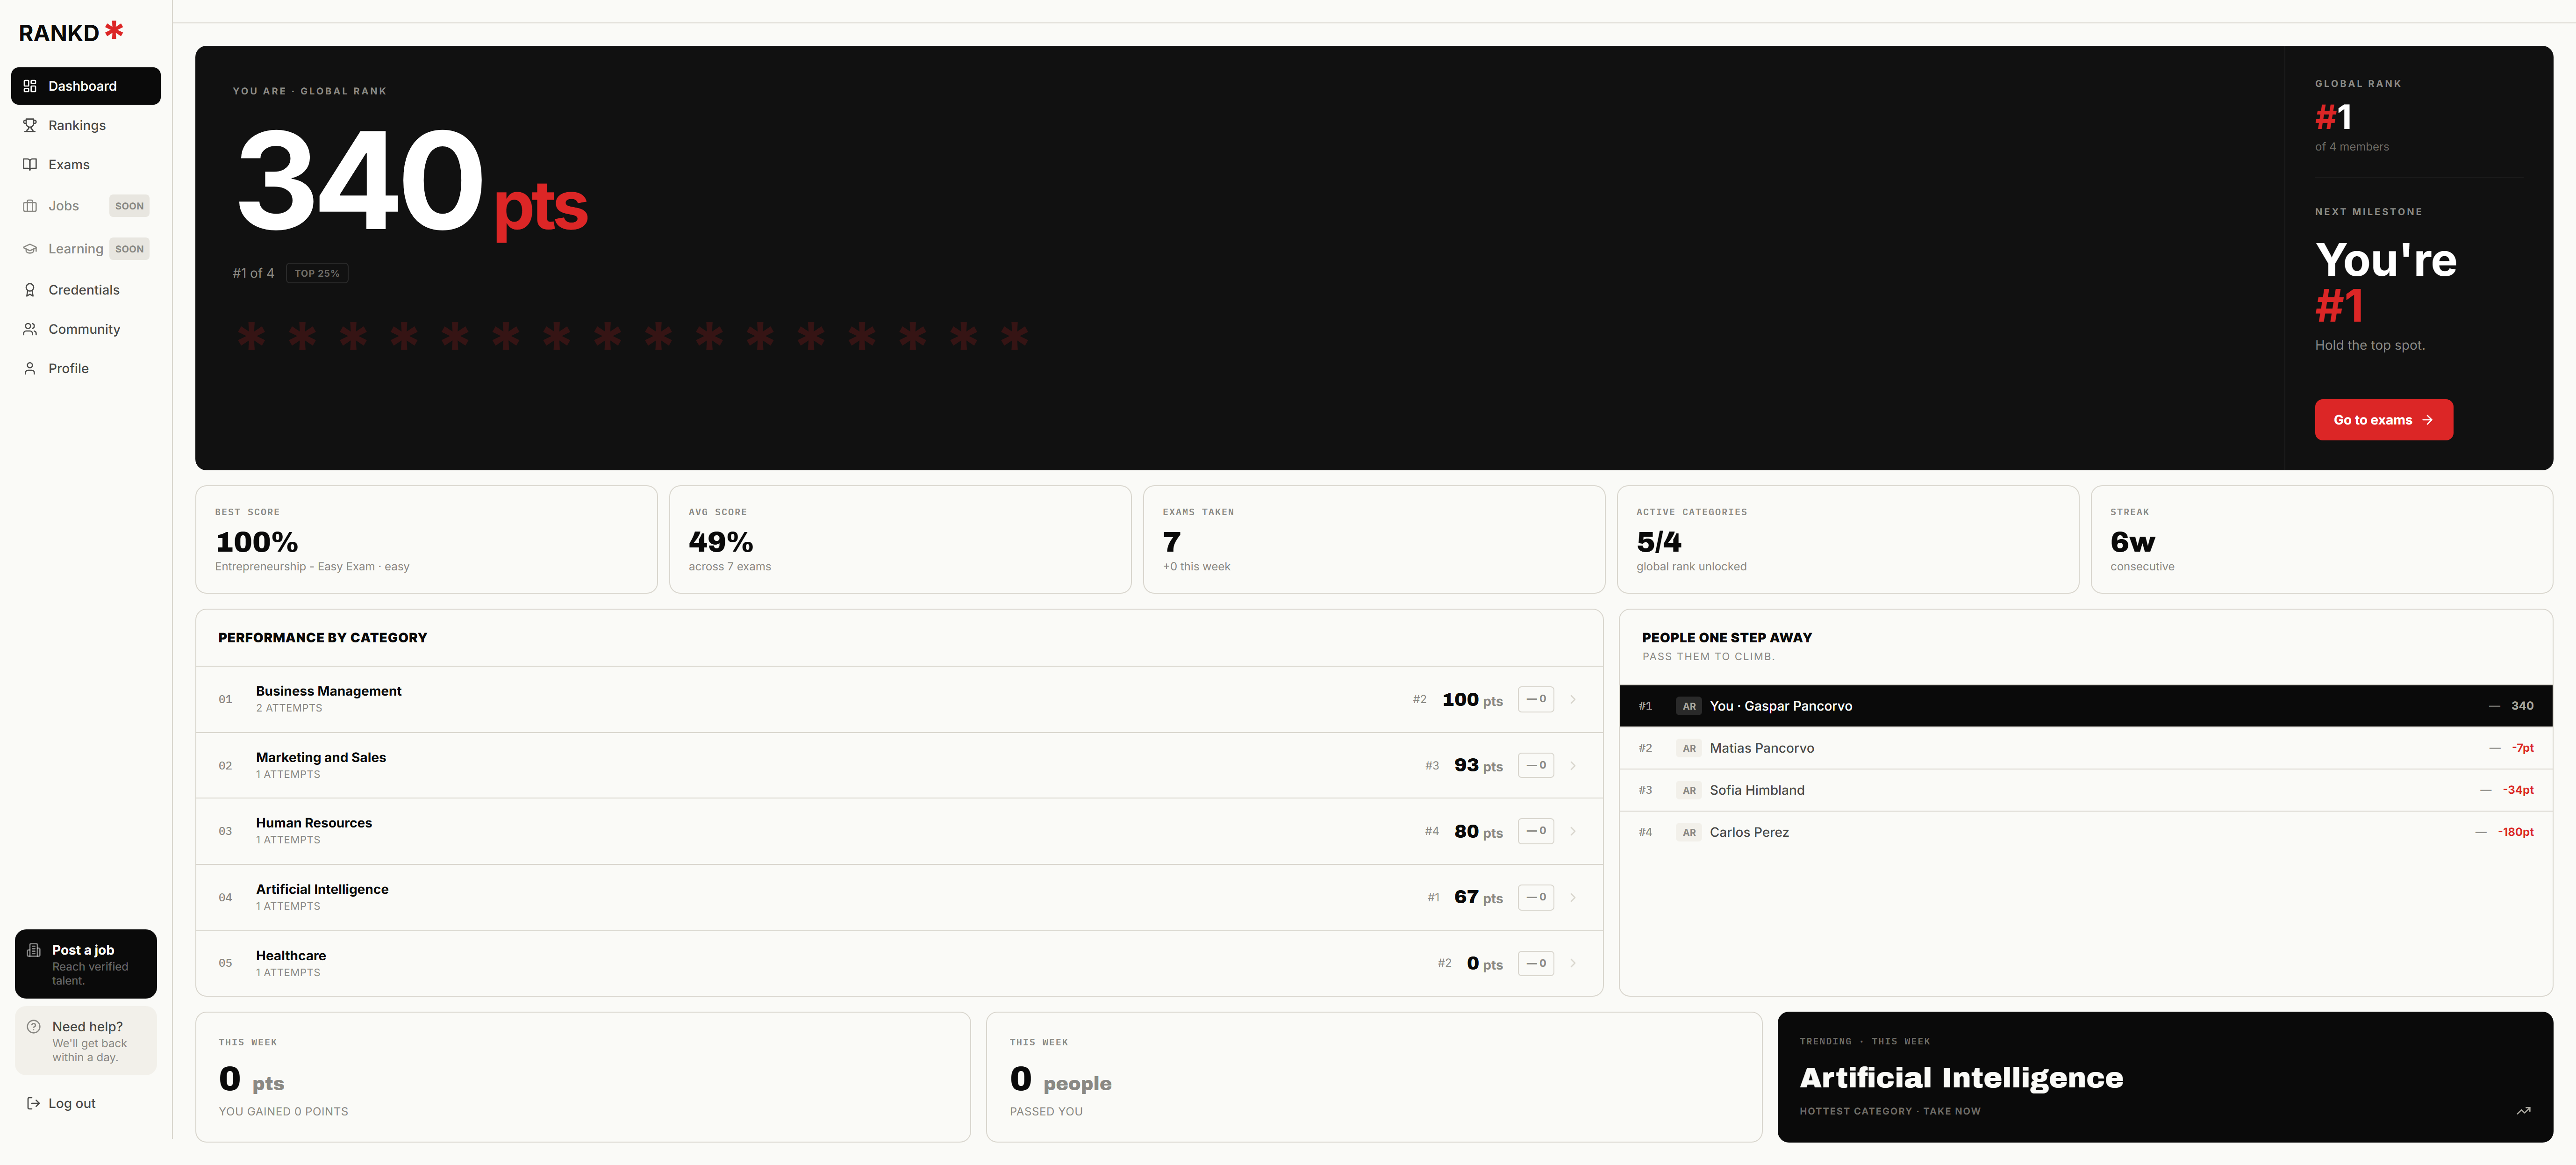Click the Go to exams button

coord(2383,420)
